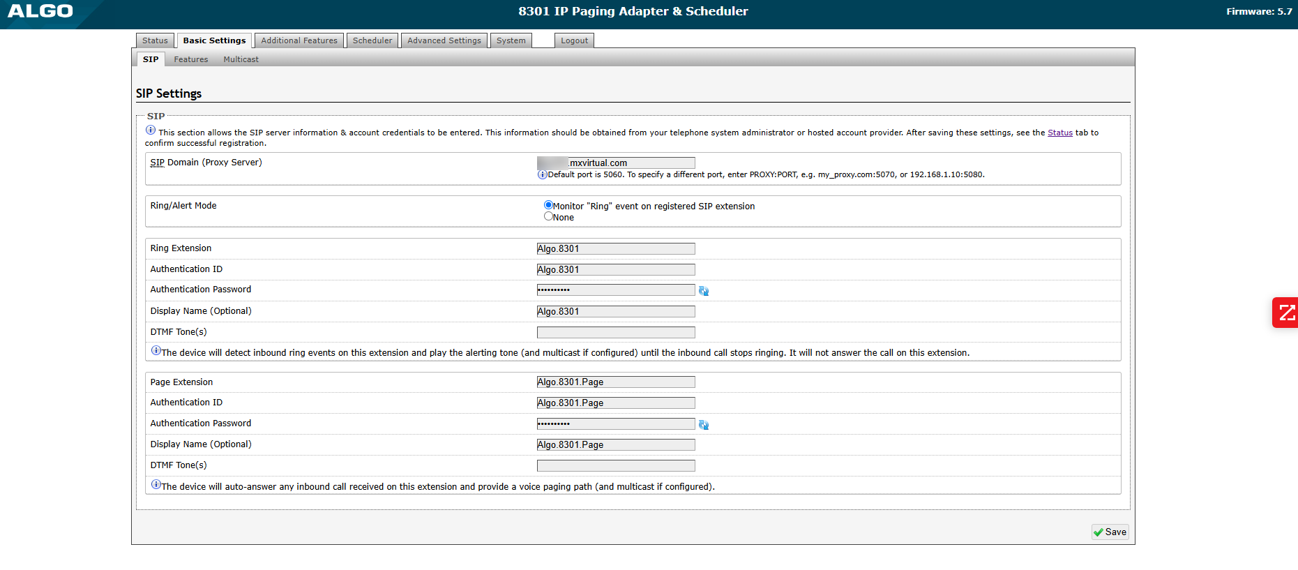Select the None ring/alert mode
Image resolution: width=1298 pixels, height=570 pixels.
tap(548, 216)
